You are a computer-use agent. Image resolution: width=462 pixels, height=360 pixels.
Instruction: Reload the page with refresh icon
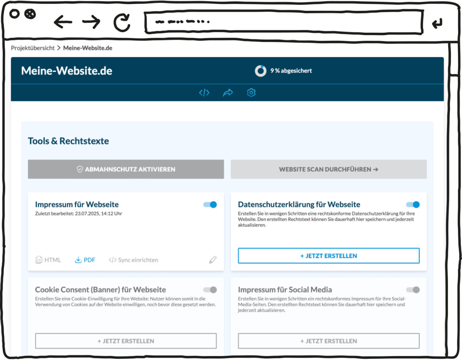(x=122, y=23)
